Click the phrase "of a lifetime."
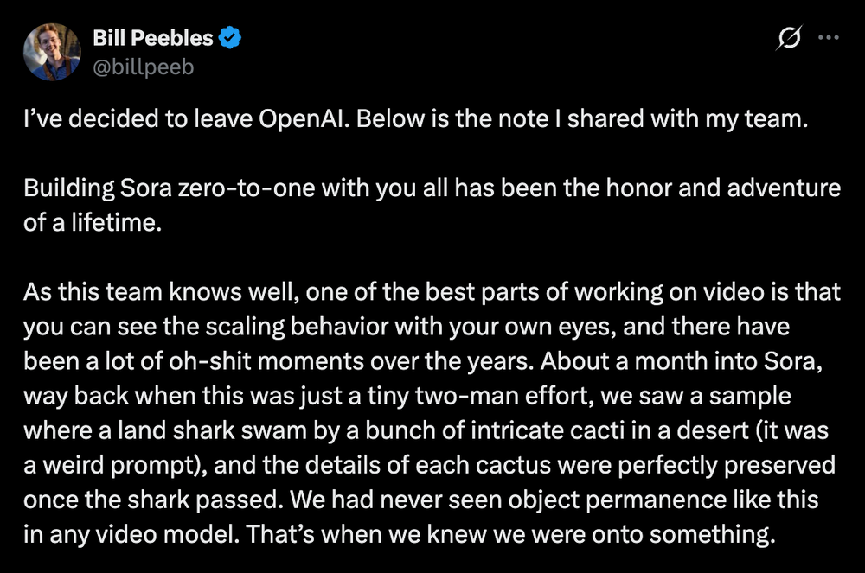The height and width of the screenshot is (573, 865). tap(93, 222)
